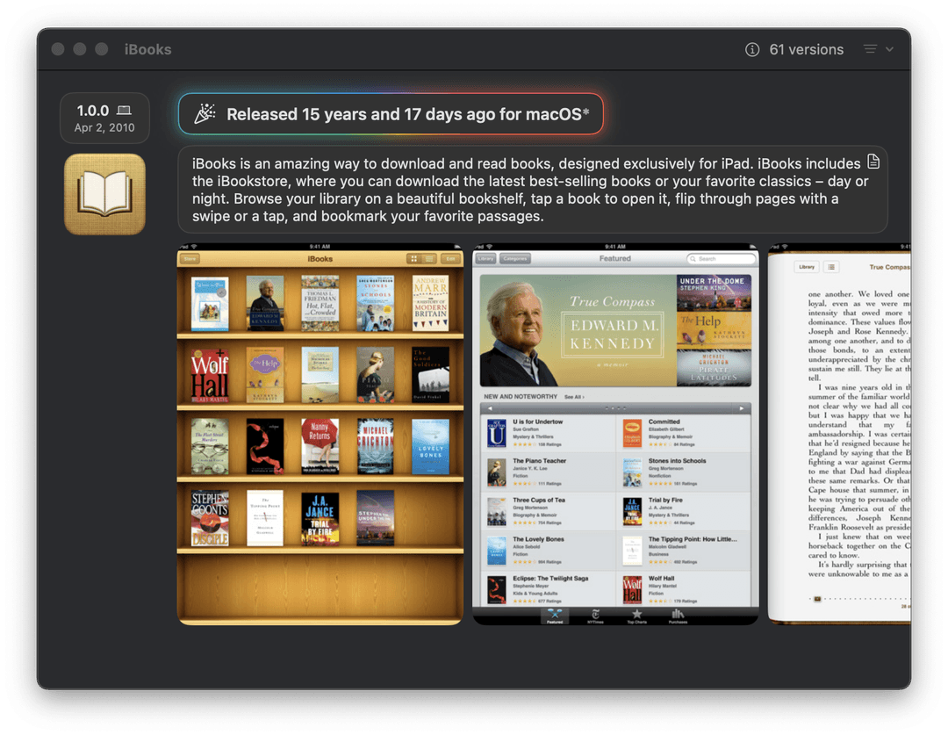Click the iBooks window title
This screenshot has width=948, height=735.
click(148, 49)
